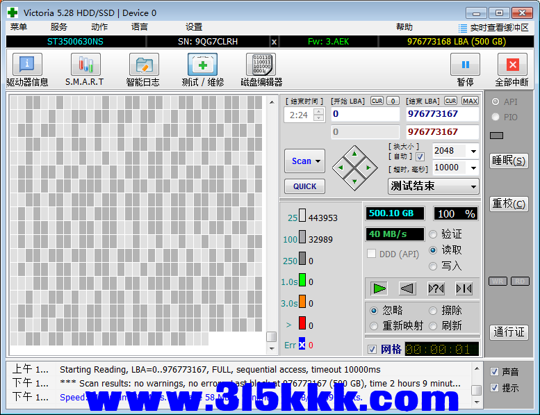Image resolution: width=540 pixels, height=415 pixels.
Task: Select the 验证 verify radio option
Action: (434, 234)
